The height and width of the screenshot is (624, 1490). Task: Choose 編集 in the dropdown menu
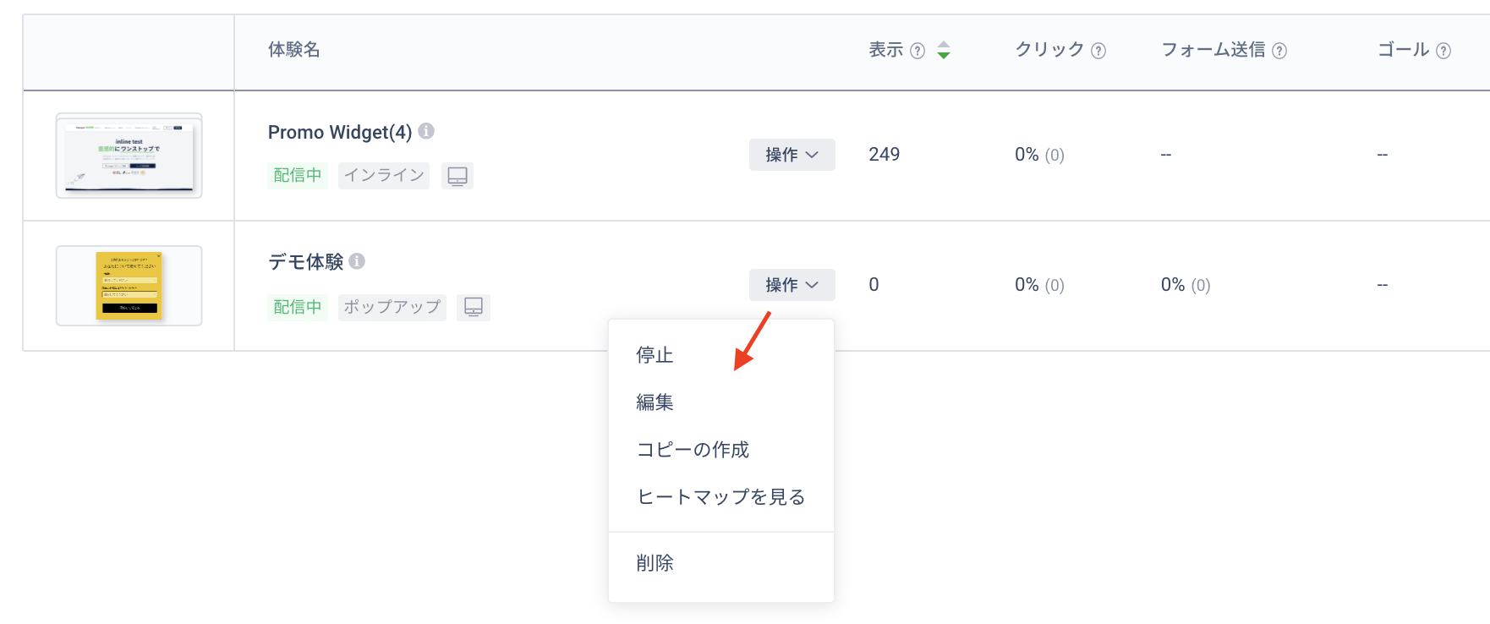coord(655,402)
